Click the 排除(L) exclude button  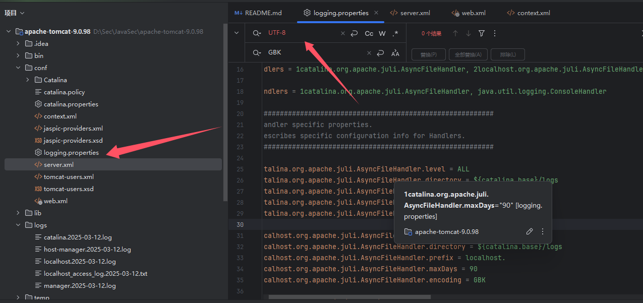[508, 54]
